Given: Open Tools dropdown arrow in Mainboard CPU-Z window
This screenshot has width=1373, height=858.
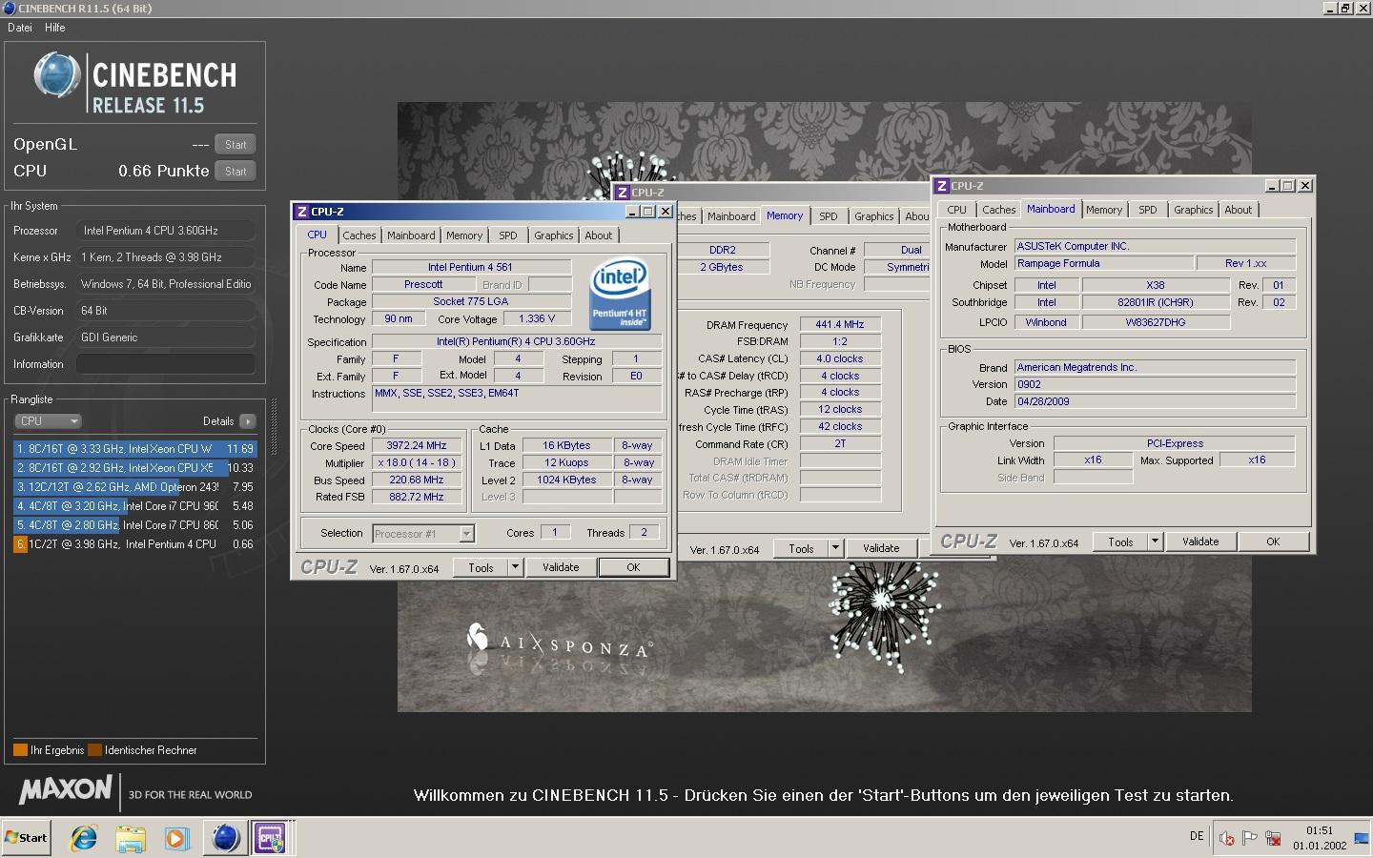Looking at the screenshot, I should (1155, 541).
